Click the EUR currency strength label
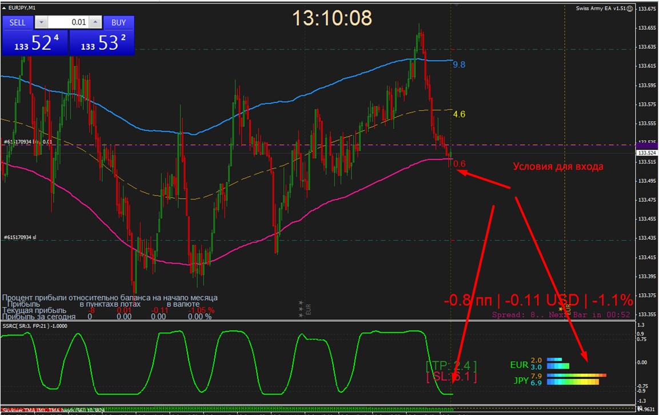The width and height of the screenshot is (659, 415). [519, 365]
